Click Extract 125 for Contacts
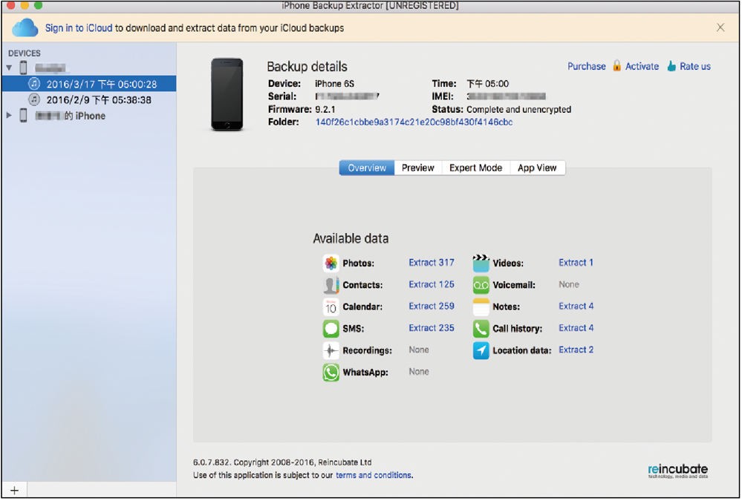742x501 pixels. pyautogui.click(x=431, y=284)
